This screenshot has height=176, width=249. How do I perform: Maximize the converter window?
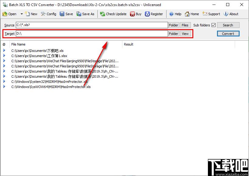(228, 5)
